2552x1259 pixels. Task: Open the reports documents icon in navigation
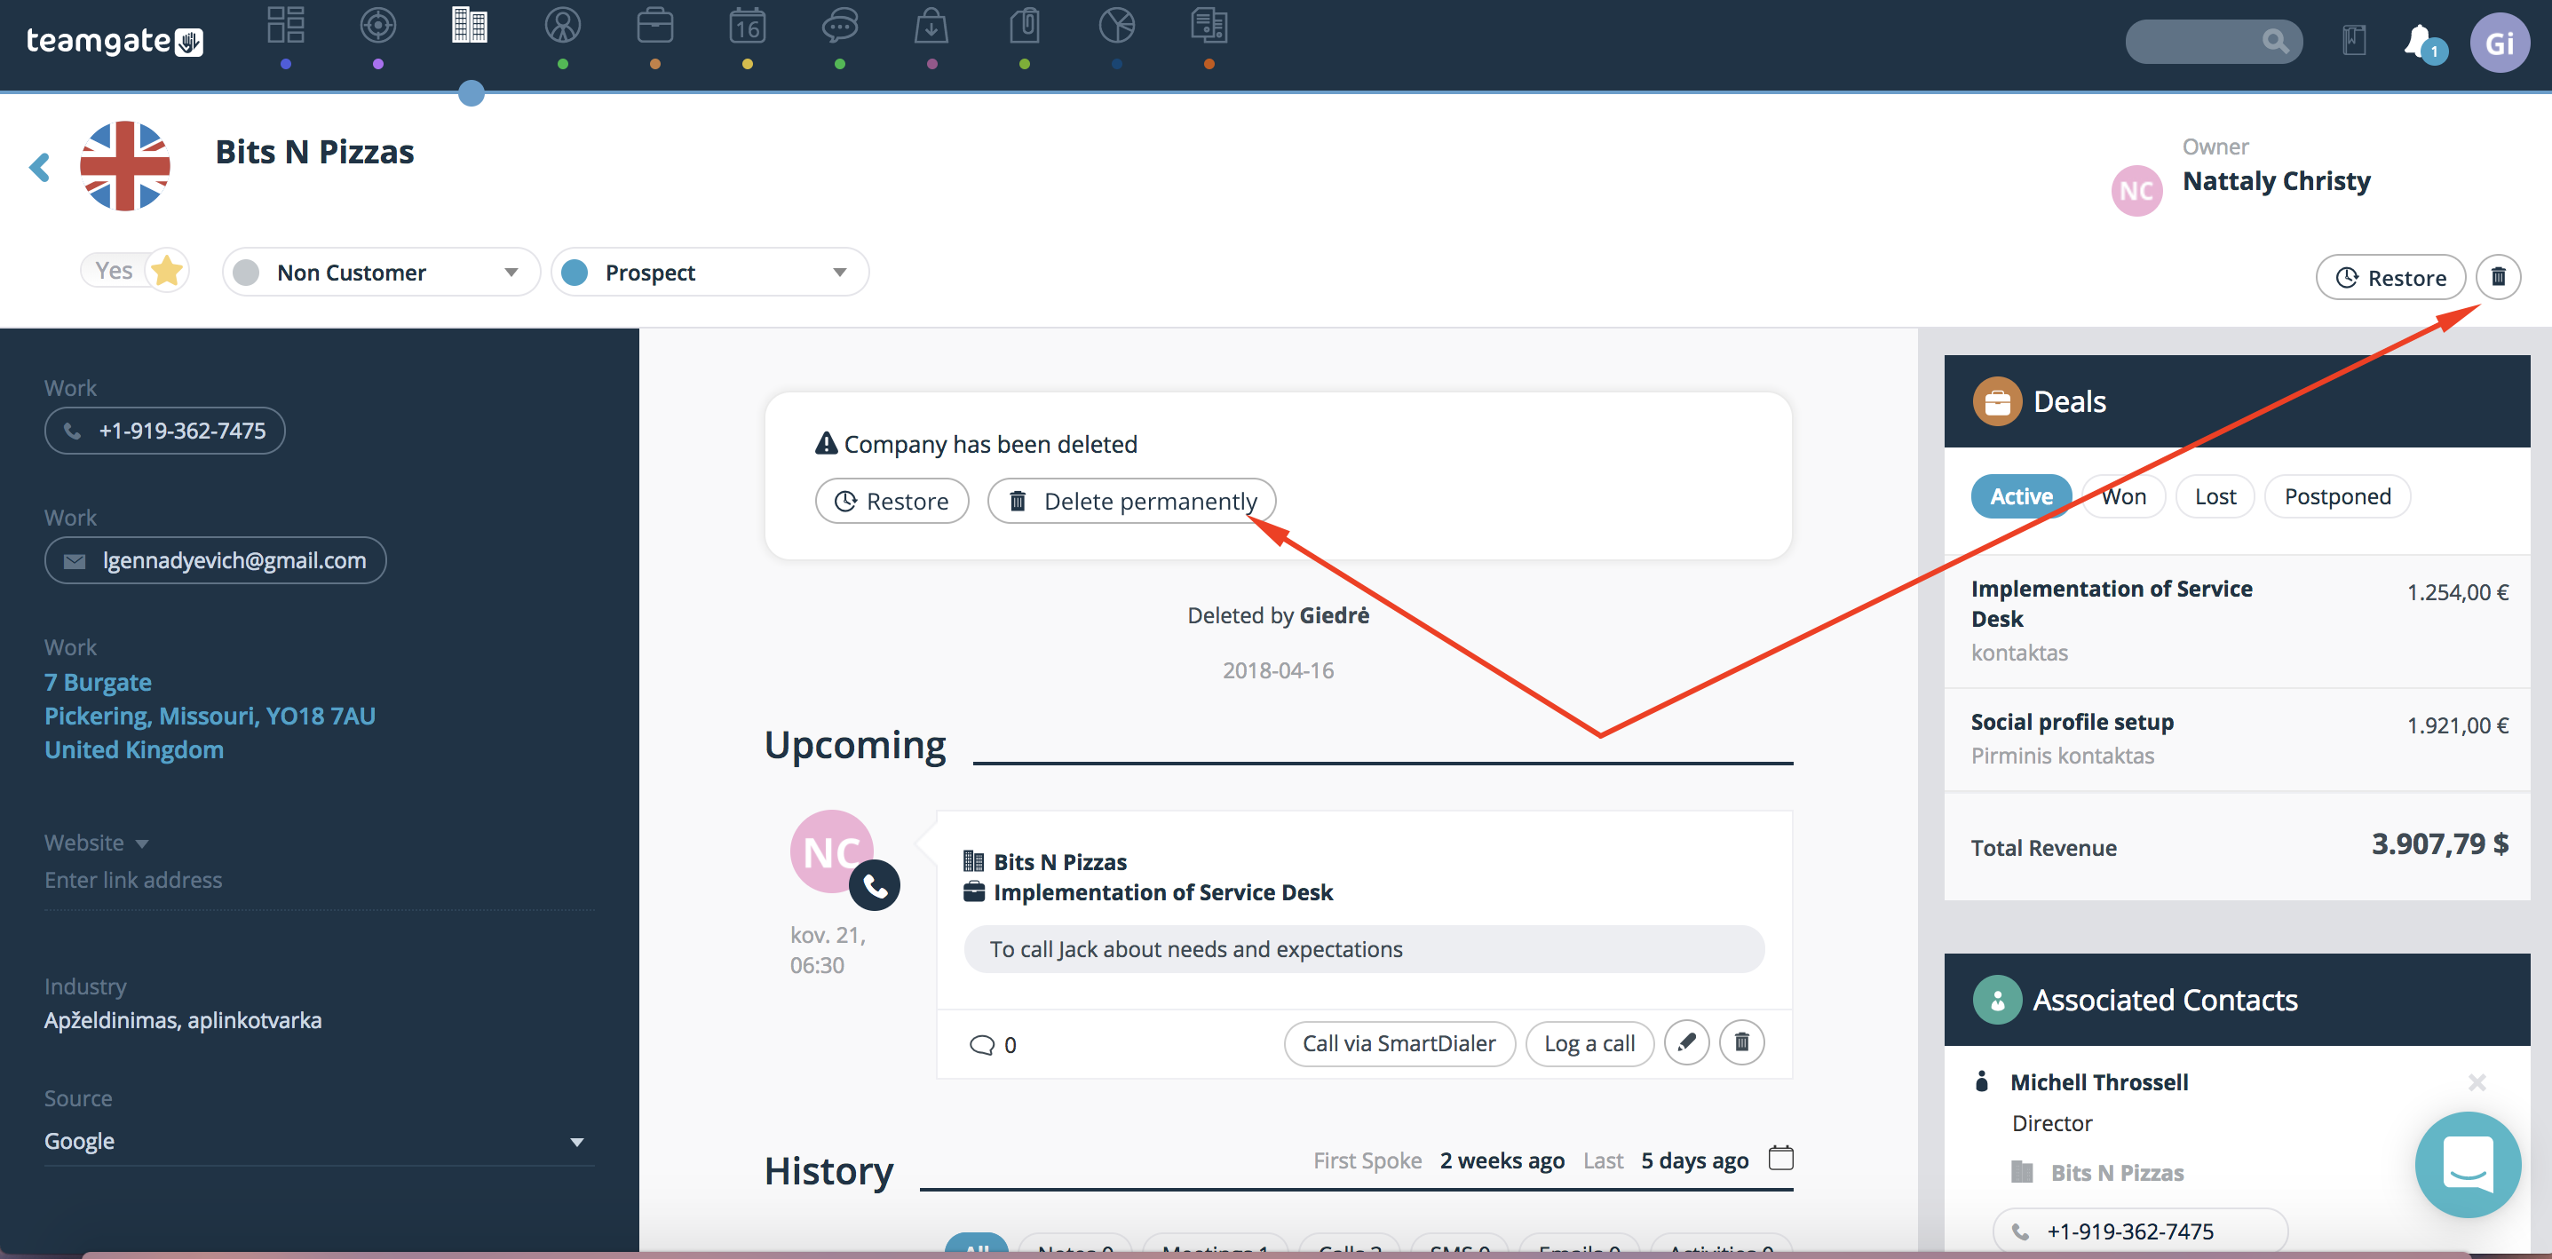[x=1209, y=26]
